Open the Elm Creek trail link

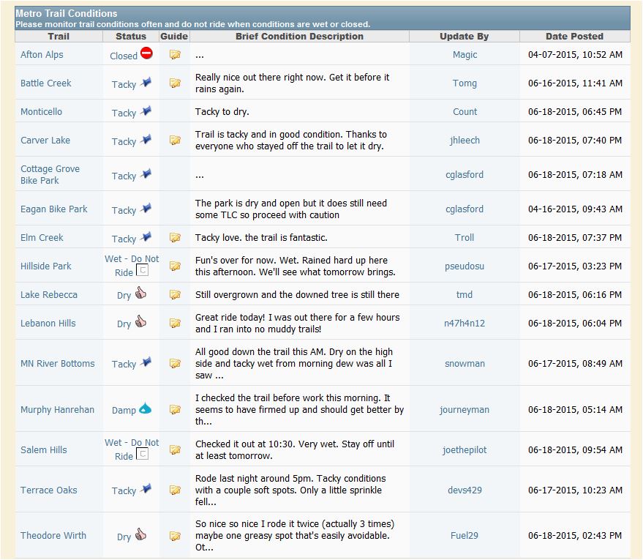pos(42,237)
